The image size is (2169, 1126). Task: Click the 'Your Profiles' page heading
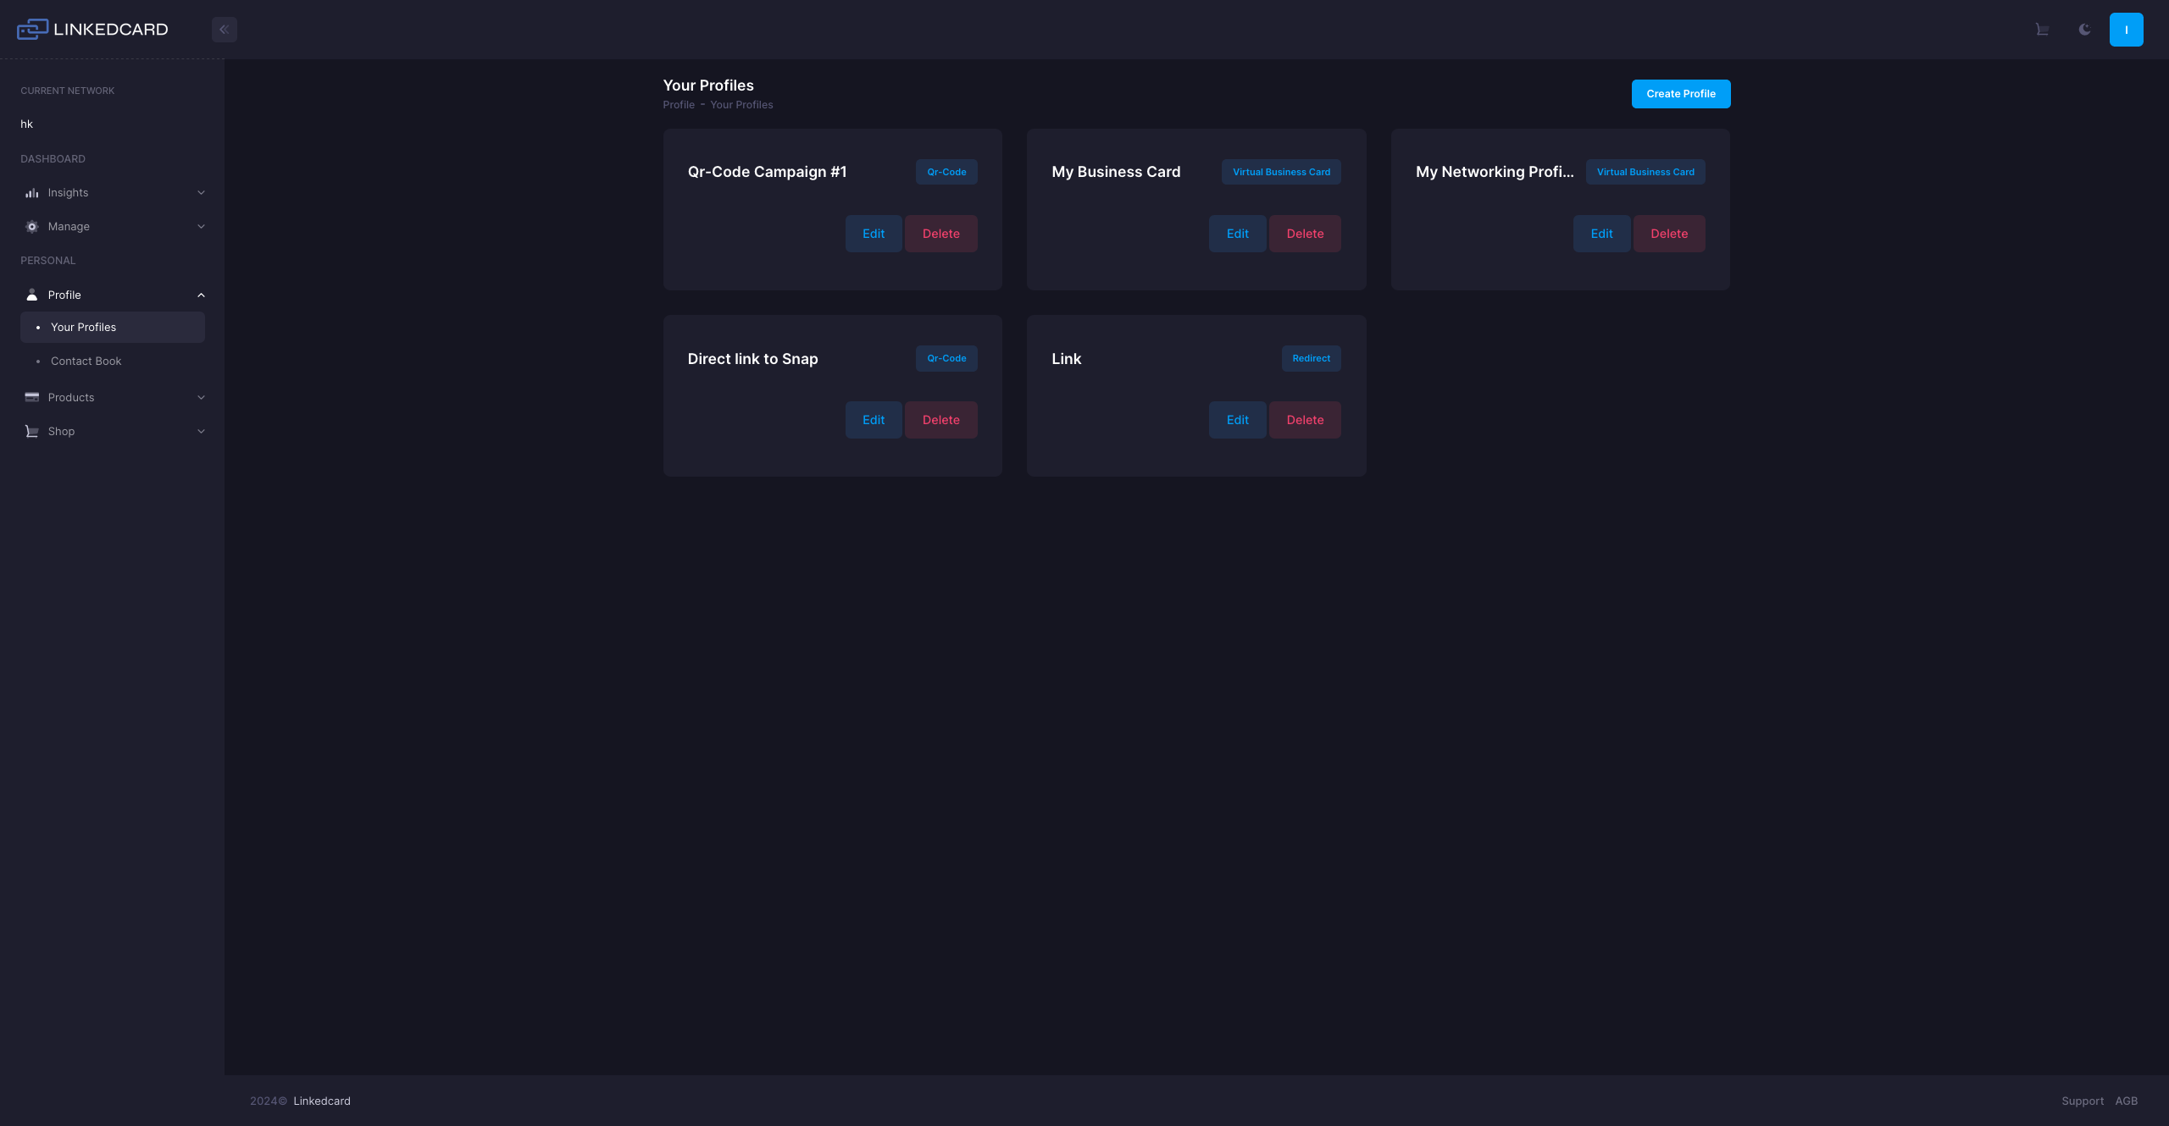click(x=708, y=86)
